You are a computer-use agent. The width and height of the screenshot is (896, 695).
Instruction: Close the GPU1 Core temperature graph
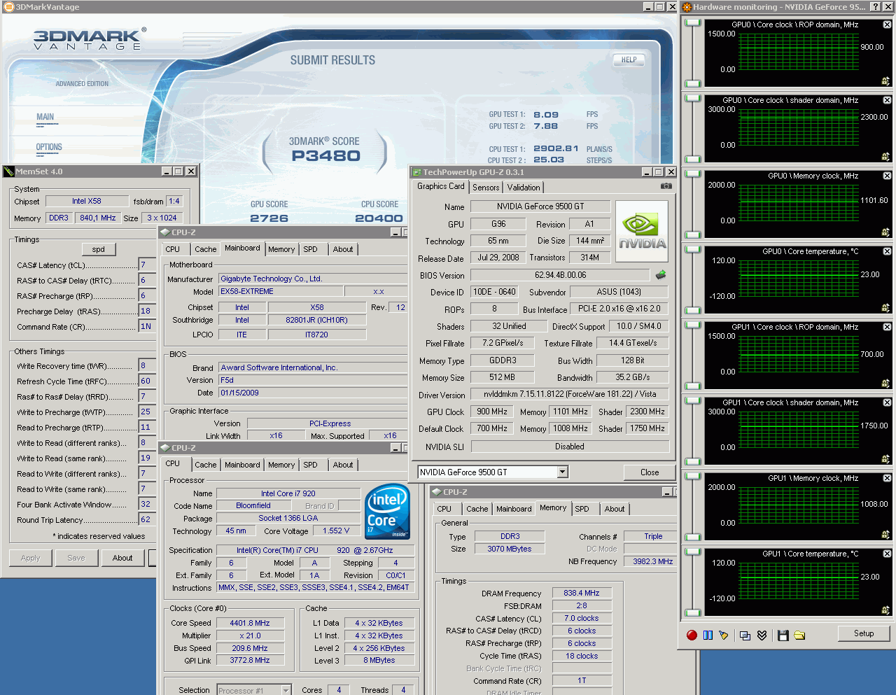(x=887, y=554)
